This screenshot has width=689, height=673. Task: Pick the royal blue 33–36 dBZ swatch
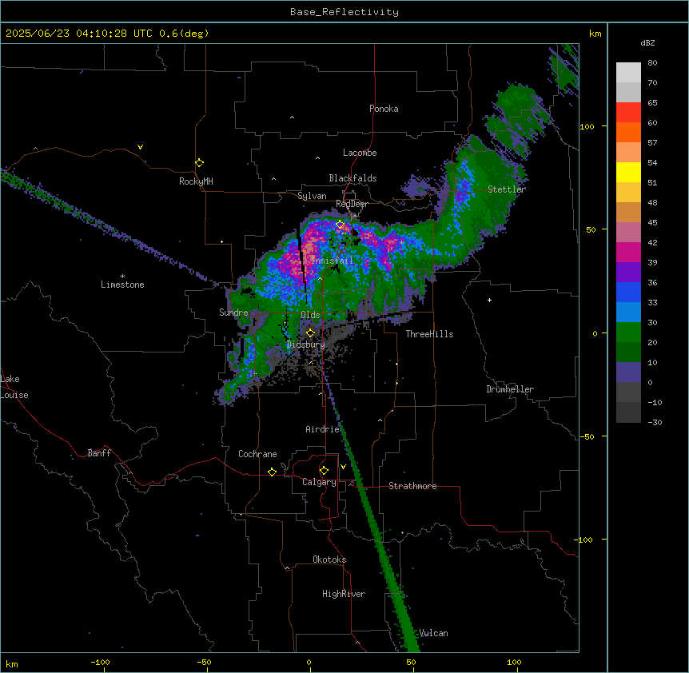click(x=628, y=292)
